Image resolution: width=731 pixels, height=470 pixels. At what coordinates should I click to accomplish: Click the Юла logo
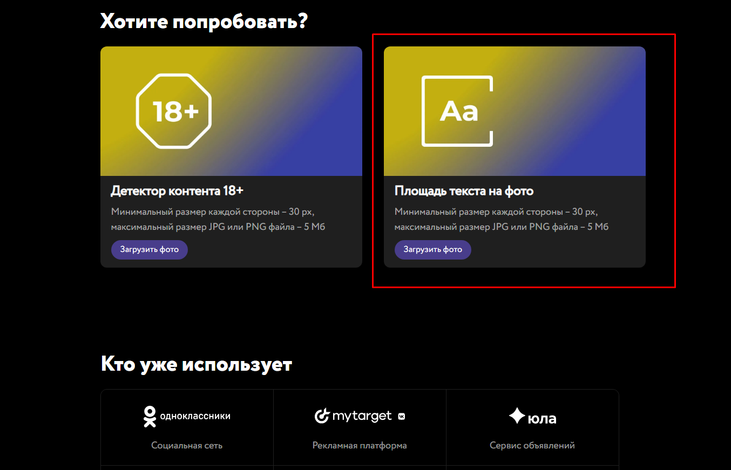point(532,417)
